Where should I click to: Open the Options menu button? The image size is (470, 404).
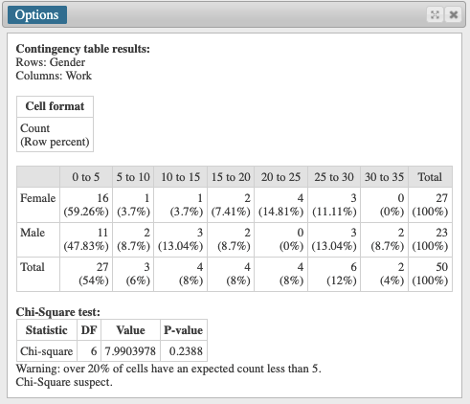pos(37,14)
